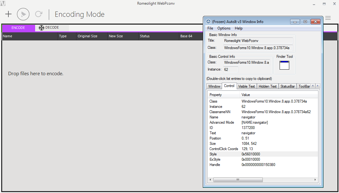The image size is (339, 193).
Task: Select the ClassnameNN row
Action: point(263,112)
